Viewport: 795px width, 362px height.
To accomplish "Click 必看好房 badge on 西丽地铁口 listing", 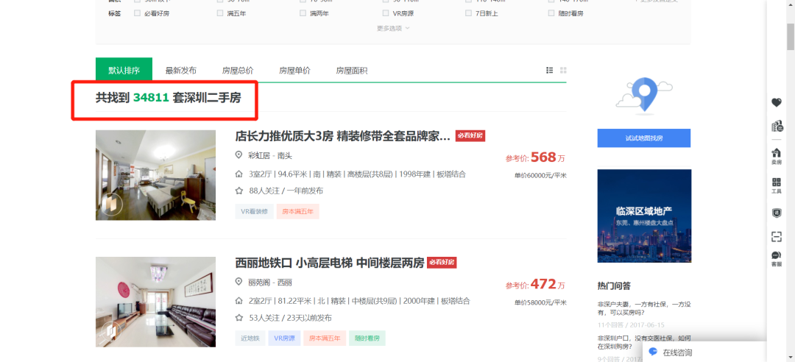I will (442, 262).
